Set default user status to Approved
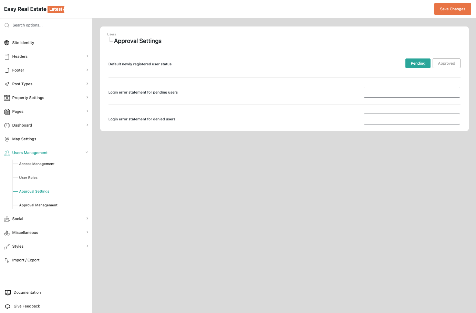 [x=446, y=63]
